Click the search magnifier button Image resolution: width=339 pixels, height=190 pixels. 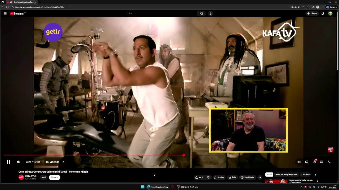point(202,13)
